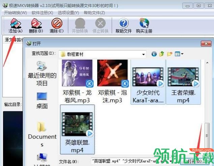Select video 英雄联盟.mp4
Viewport: 214px width, 166px height.
click(x=77, y=130)
